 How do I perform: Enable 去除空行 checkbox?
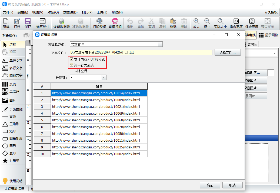click(x=72, y=71)
